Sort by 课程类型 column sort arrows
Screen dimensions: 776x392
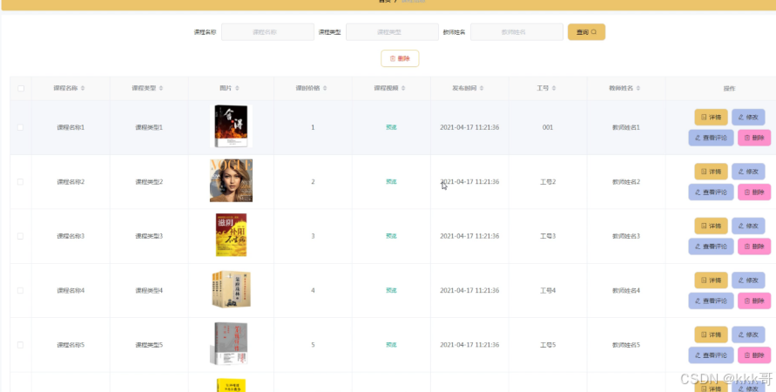tap(161, 88)
